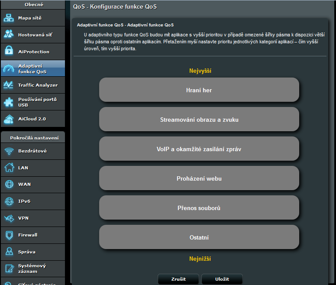
Task: Select the Přenos souborů priority block
Action: pos(199,208)
